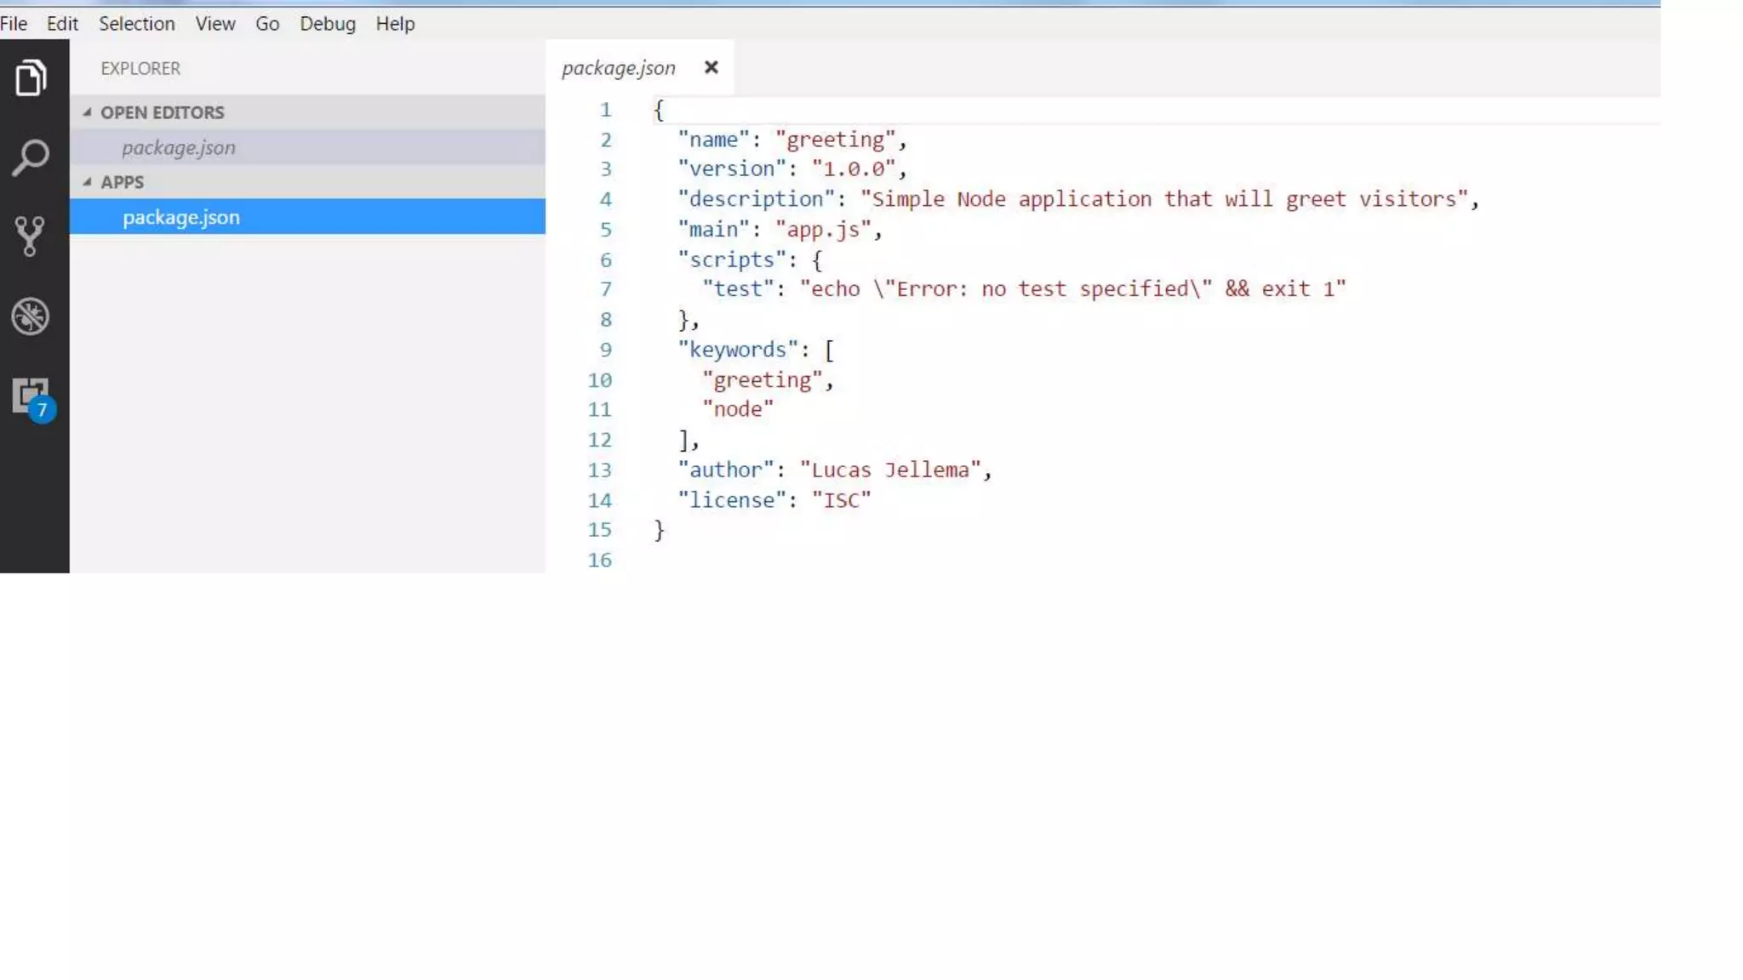Open the Search magnifier icon
The image size is (1743, 980).
point(31,157)
